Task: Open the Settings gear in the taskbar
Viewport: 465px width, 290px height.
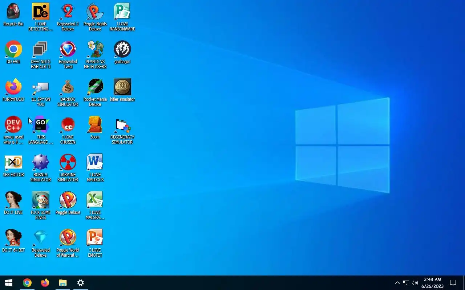Action: click(81, 283)
